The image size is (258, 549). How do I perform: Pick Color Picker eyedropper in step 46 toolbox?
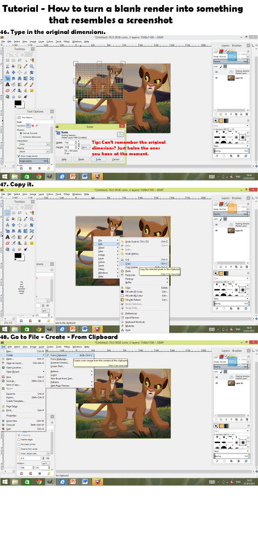coord(26,66)
